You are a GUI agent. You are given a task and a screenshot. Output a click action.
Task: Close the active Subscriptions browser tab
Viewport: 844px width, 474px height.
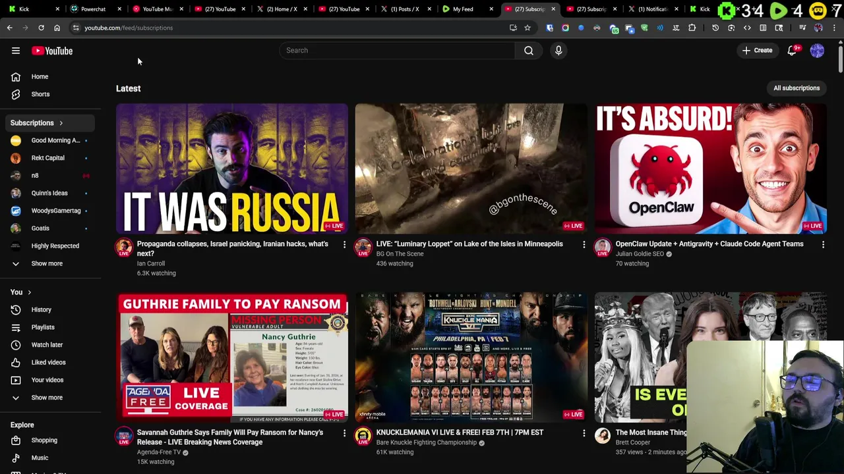tap(553, 9)
